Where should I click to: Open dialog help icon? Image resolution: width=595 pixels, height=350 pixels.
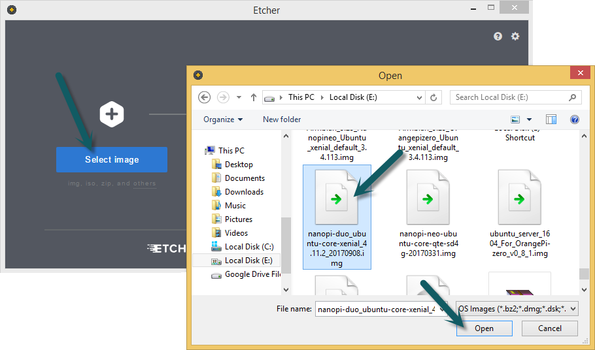[575, 119]
